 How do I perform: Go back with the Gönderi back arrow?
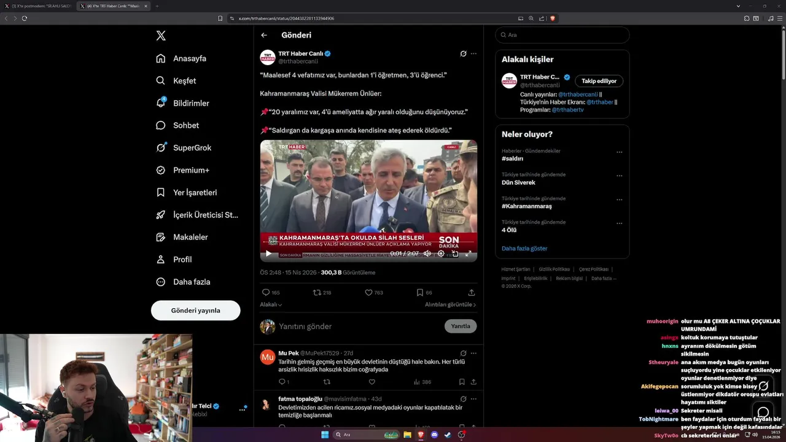[x=264, y=35]
